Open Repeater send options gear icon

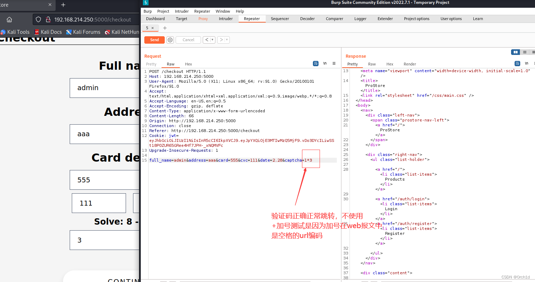170,40
